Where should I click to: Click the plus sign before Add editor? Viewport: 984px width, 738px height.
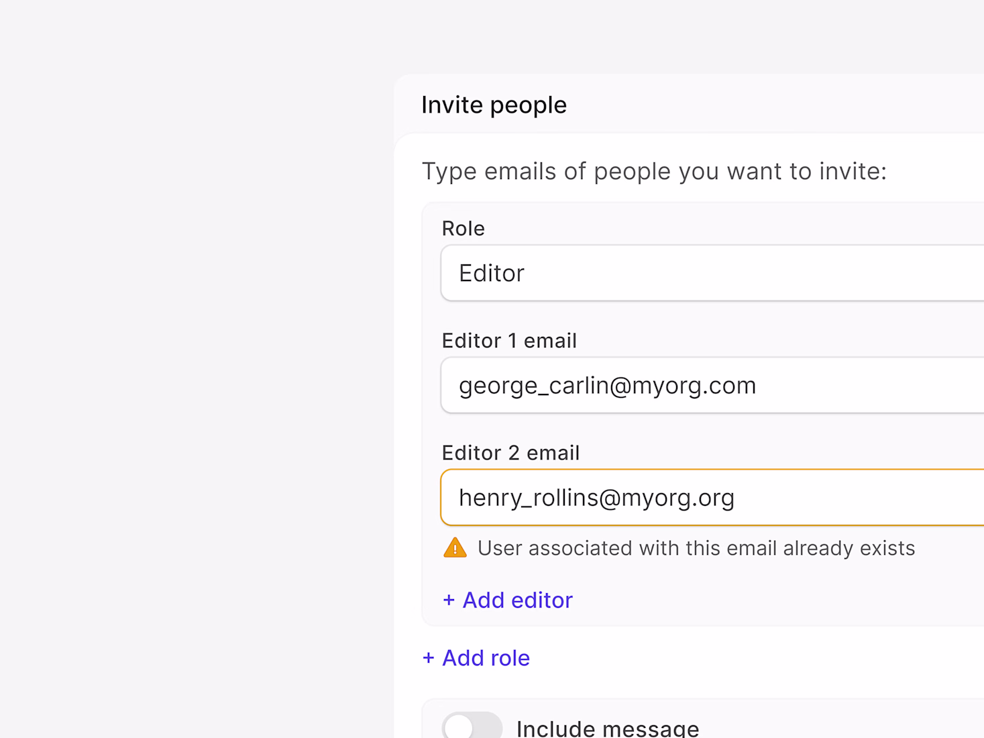[449, 600]
